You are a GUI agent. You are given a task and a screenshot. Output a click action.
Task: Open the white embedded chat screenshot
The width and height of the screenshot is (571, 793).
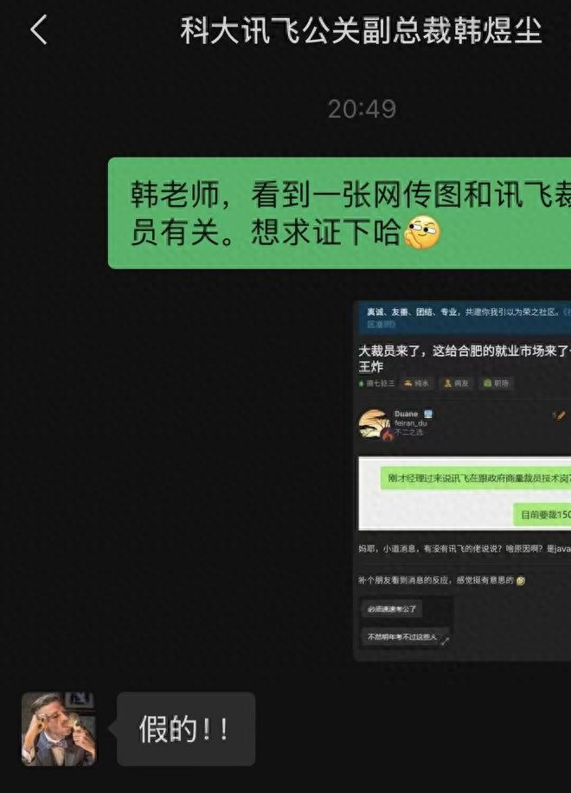click(x=465, y=493)
